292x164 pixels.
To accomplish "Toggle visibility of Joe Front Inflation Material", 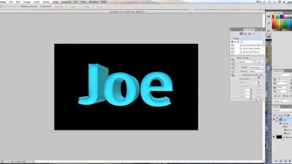I will click(232, 45).
